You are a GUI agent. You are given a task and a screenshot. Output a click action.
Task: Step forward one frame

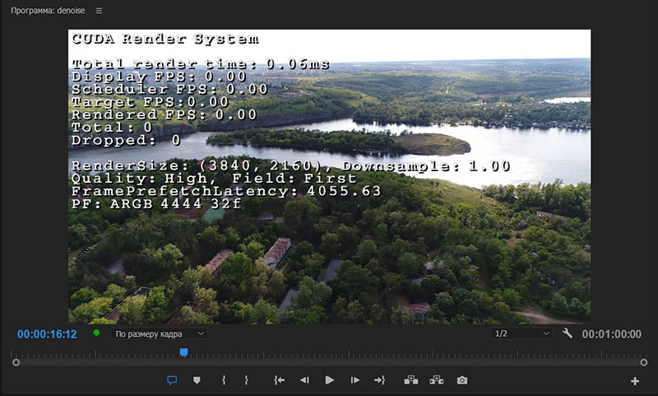tap(355, 380)
